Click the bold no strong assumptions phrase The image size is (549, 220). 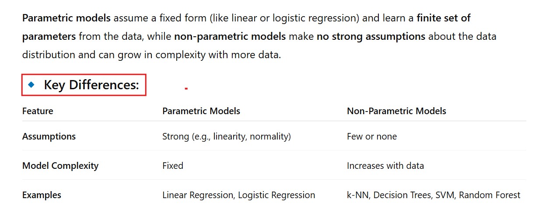(371, 37)
